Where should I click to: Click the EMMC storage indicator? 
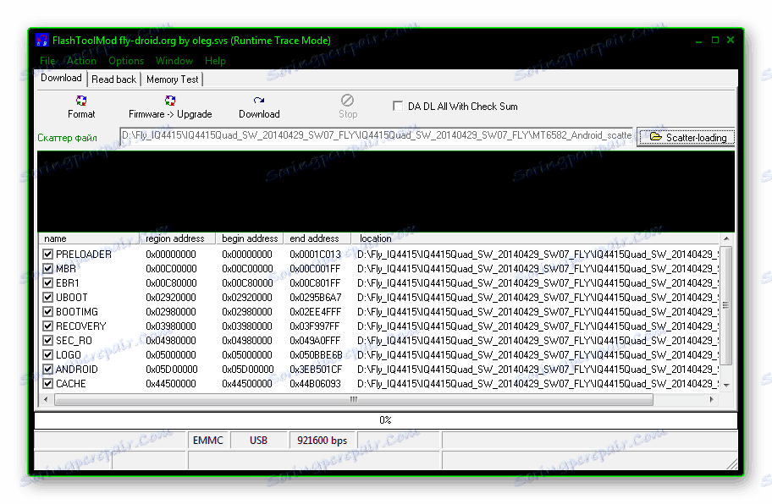point(208,440)
